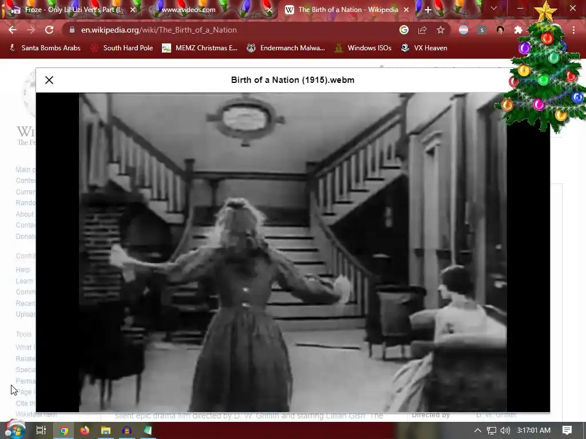The width and height of the screenshot is (586, 439).
Task: Open the clock showing 3:17:01 AM
Action: click(534, 430)
